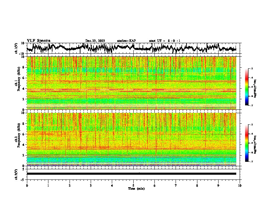The height and width of the screenshot is (208, 270).
Task: Select the date text "Dec. 23, 2023"
Action: coord(95,41)
